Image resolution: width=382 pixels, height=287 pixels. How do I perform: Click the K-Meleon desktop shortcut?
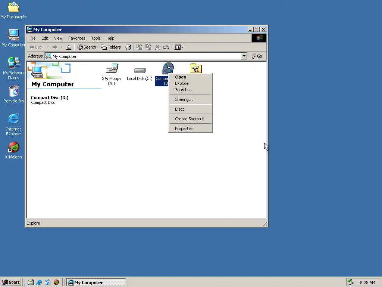coord(13,150)
